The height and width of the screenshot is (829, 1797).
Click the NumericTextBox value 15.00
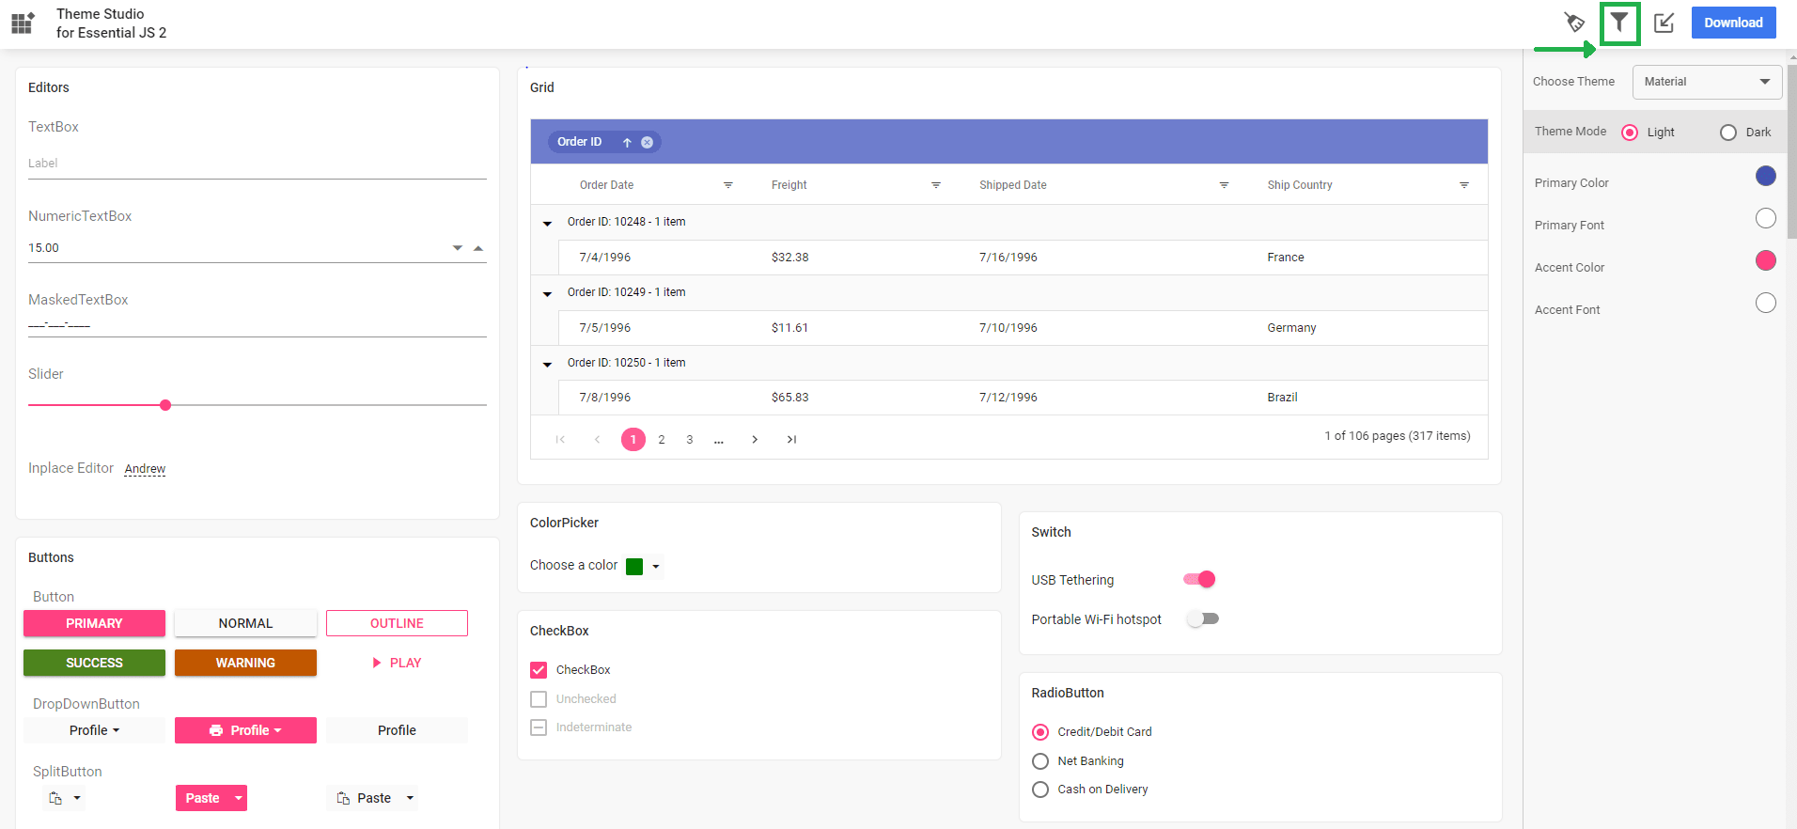tap(44, 248)
